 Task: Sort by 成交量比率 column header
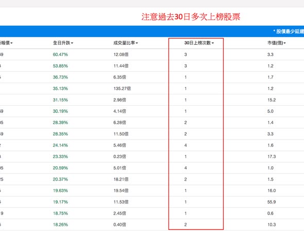click(x=125, y=43)
